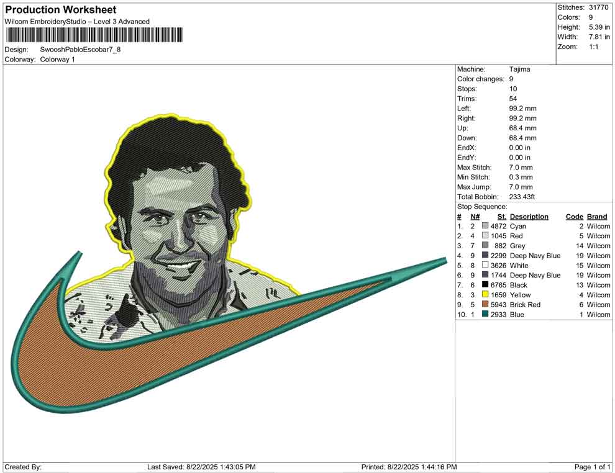
Task: Click the Height value '5.39 in'
Action: click(599, 27)
